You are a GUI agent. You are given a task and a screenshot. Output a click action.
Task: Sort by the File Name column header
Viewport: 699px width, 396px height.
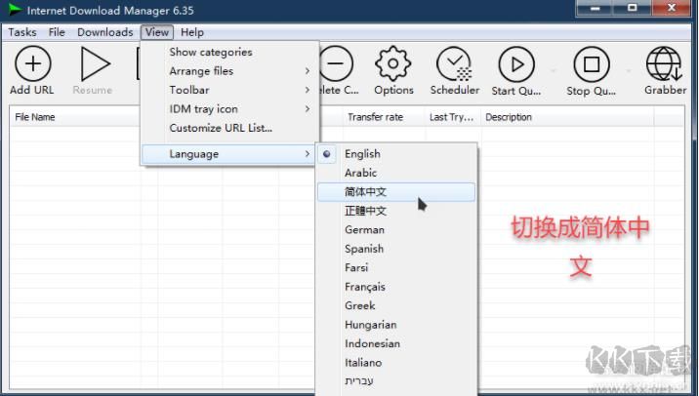click(x=35, y=117)
